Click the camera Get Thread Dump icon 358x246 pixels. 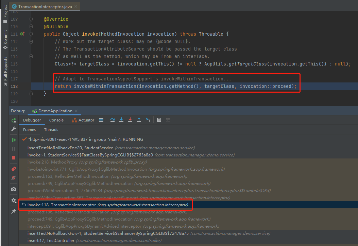point(14,189)
